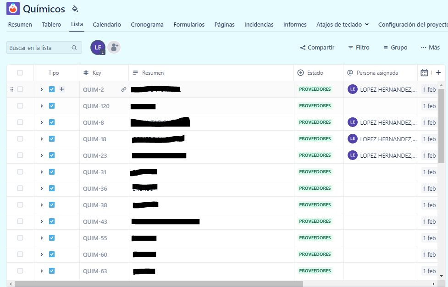Viewport: 448px width, 287px height.
Task: Click the task type icon for QUIM-43
Action: [52, 221]
